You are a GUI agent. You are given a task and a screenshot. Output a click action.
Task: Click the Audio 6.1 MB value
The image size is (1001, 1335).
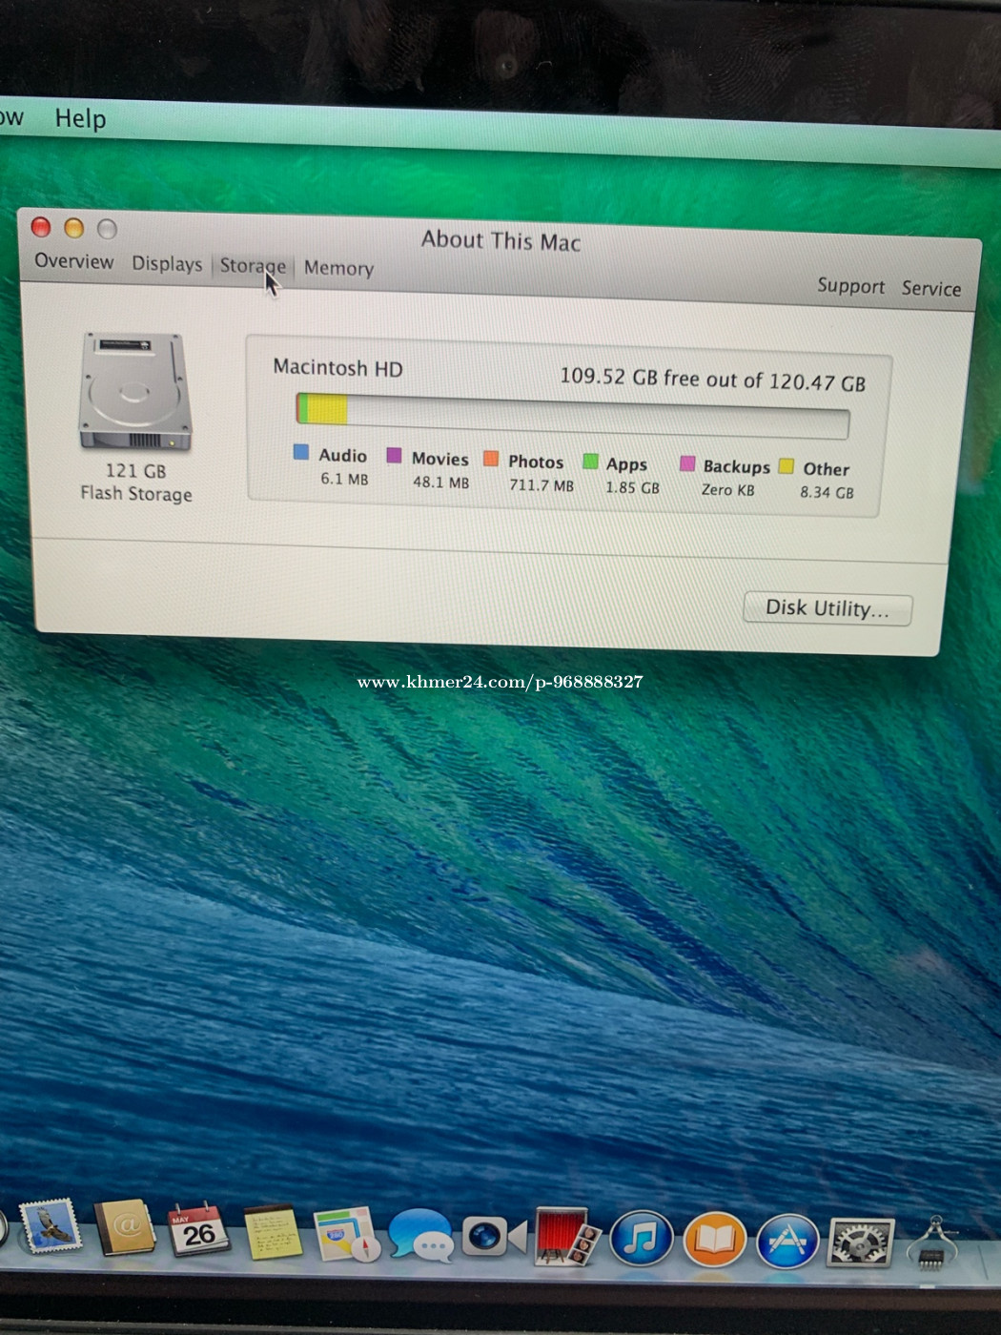click(x=344, y=479)
